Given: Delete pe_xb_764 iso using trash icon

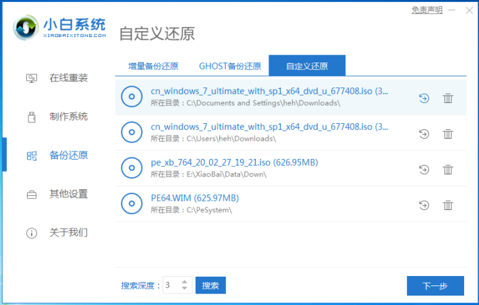Looking at the screenshot, I should tap(448, 170).
